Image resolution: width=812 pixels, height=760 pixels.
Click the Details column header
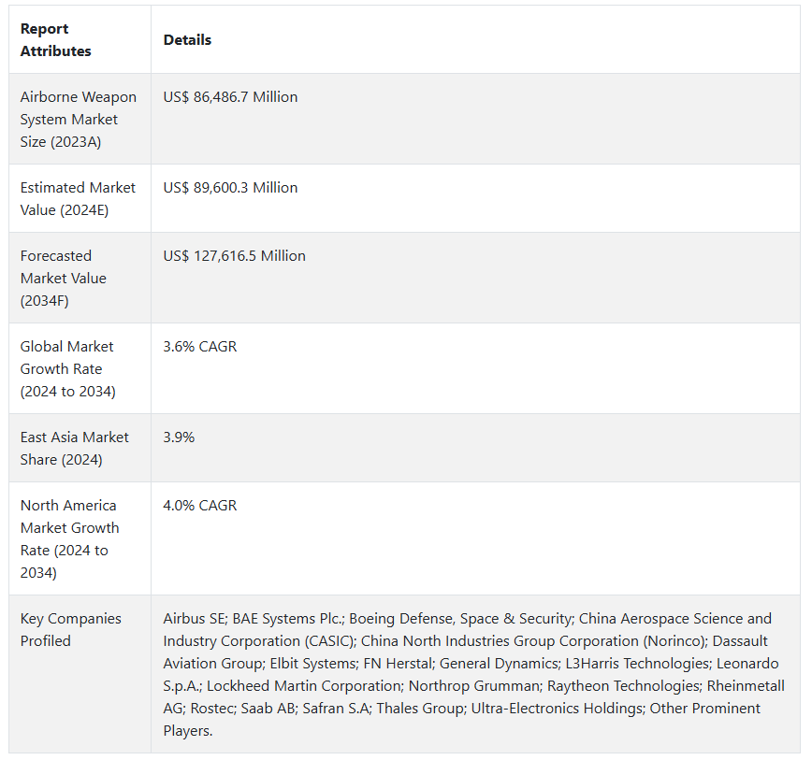click(187, 40)
